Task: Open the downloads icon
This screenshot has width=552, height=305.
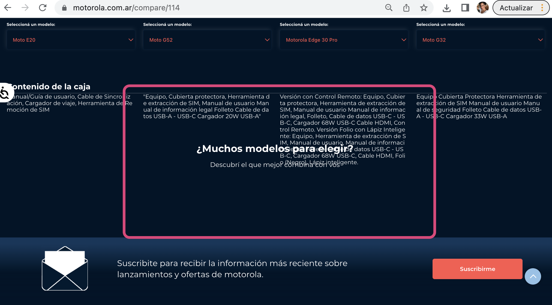Action: [446, 8]
